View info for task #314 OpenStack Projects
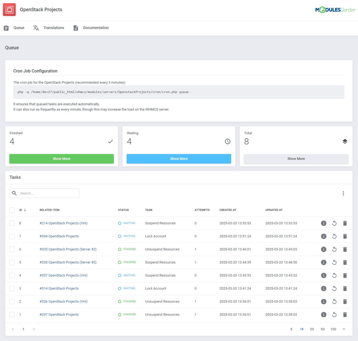Screen dimensions: 358x341 pos(324,289)
